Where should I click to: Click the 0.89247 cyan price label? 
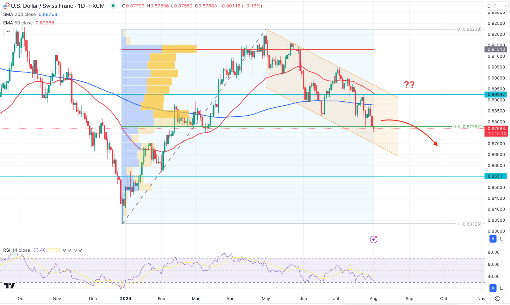pyautogui.click(x=496, y=94)
